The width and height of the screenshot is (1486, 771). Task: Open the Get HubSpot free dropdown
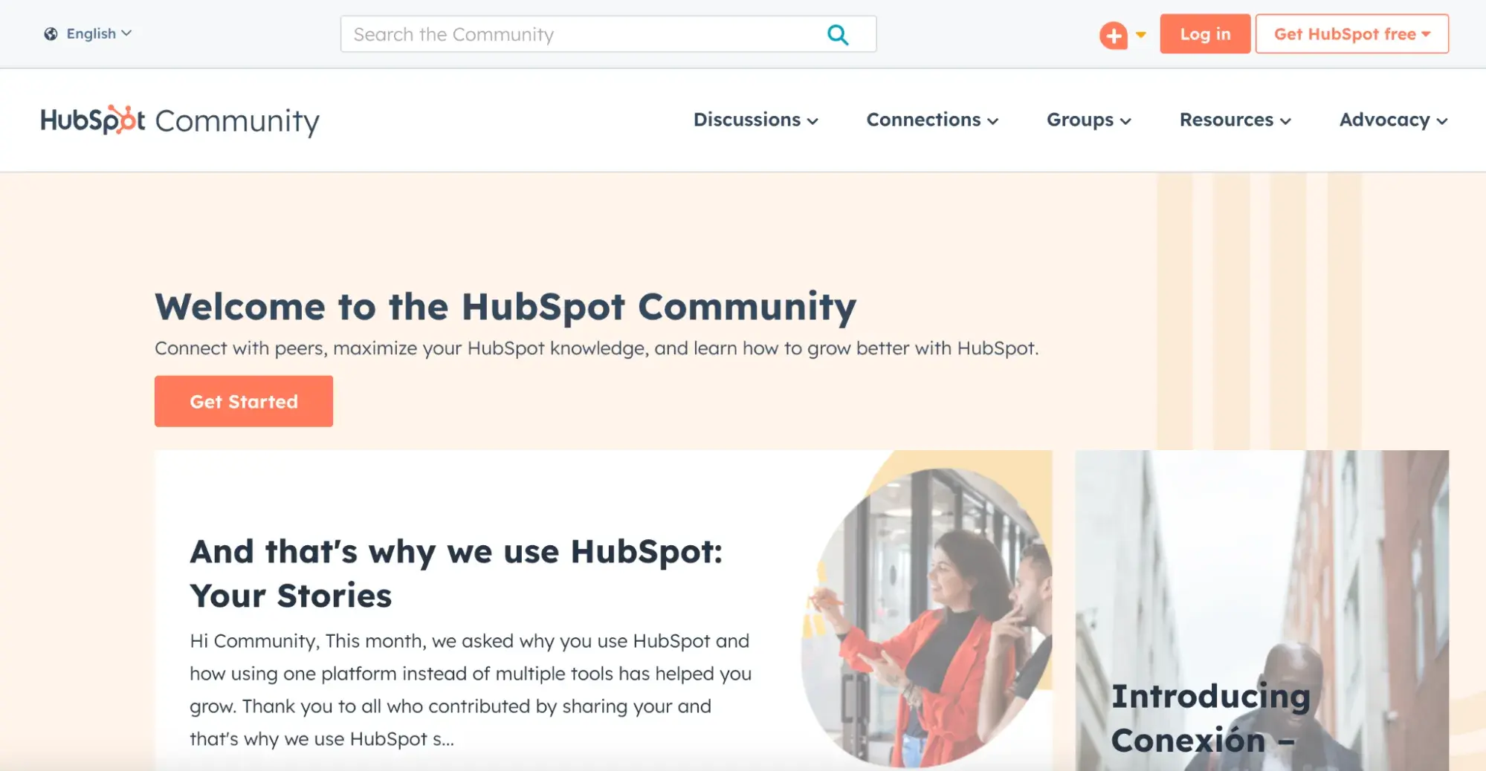point(1351,34)
